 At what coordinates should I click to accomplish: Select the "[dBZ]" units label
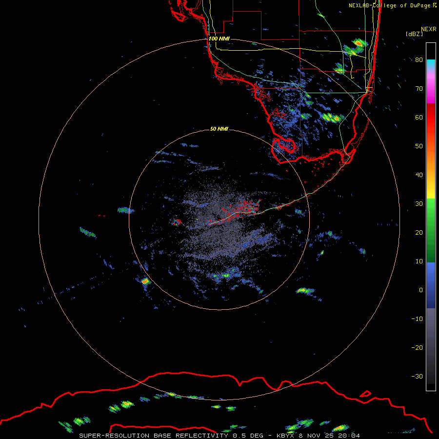click(414, 34)
